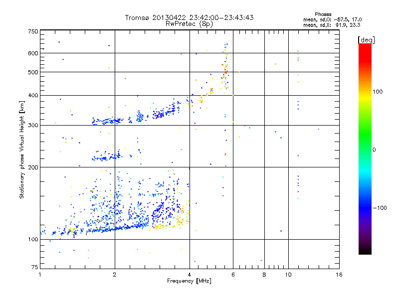This screenshot has width=399, height=299.
Task: Click the "Phases" heading in the corner
Action: pos(323,14)
